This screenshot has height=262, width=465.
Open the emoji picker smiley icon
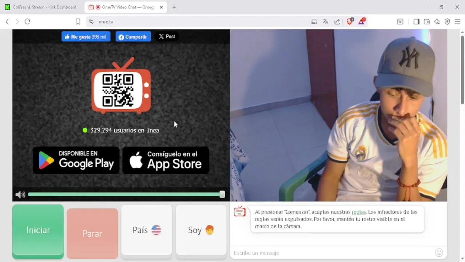click(x=439, y=253)
